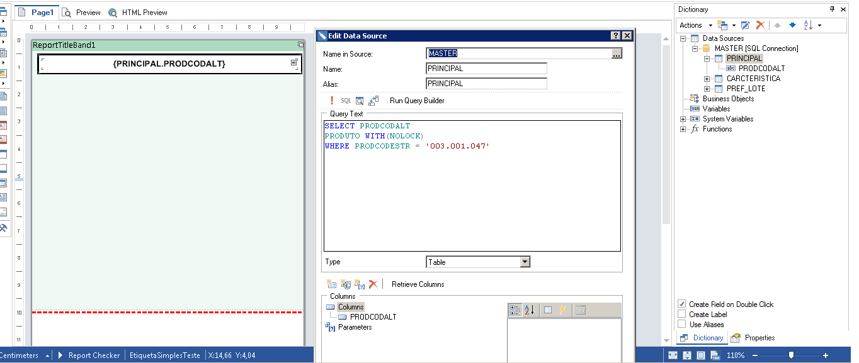
Task: Delete item with red X in Dictionary toolbar
Action: pyautogui.click(x=760, y=25)
